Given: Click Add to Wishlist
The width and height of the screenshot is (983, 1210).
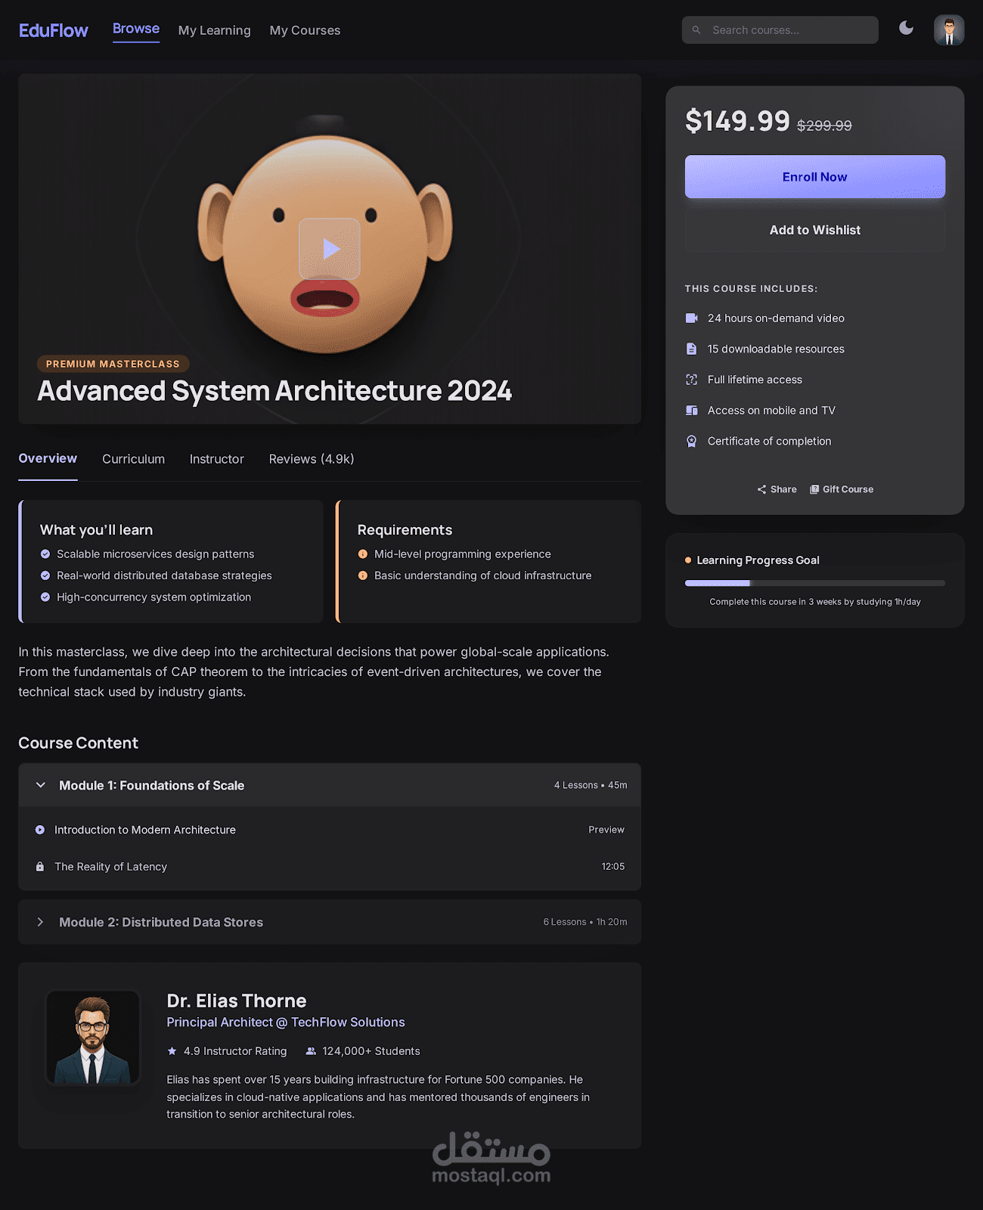Looking at the screenshot, I should point(814,230).
